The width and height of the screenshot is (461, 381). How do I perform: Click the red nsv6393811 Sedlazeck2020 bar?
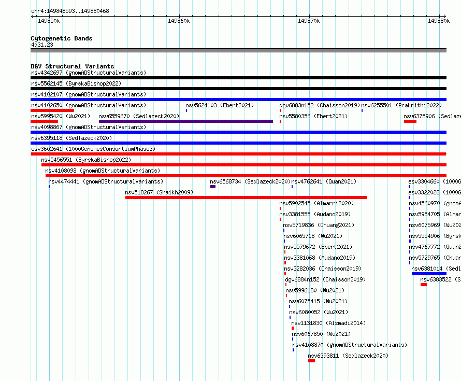click(x=312, y=361)
